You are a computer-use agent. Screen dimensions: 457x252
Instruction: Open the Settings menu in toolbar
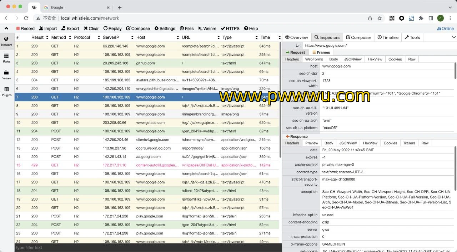(x=165, y=29)
